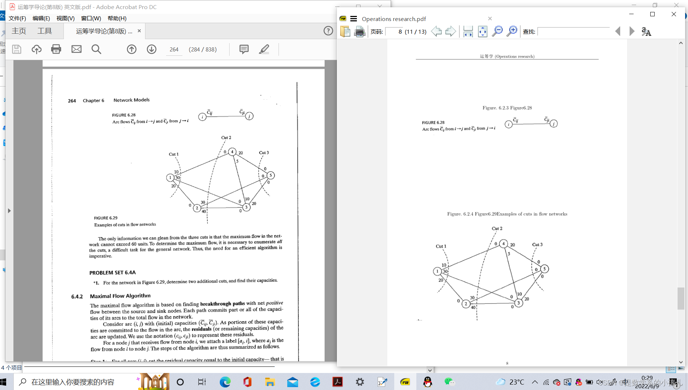This screenshot has width=688, height=390.
Task: Zoom out on Operations research.pdf
Action: pyautogui.click(x=498, y=32)
